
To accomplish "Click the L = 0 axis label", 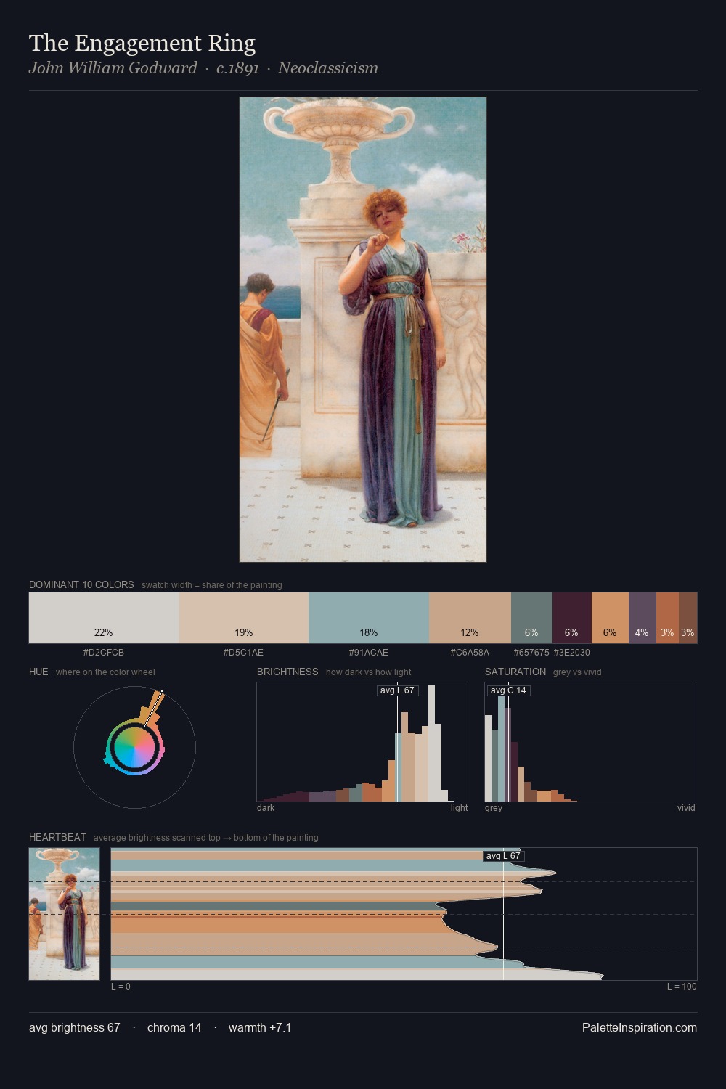I will [x=121, y=987].
